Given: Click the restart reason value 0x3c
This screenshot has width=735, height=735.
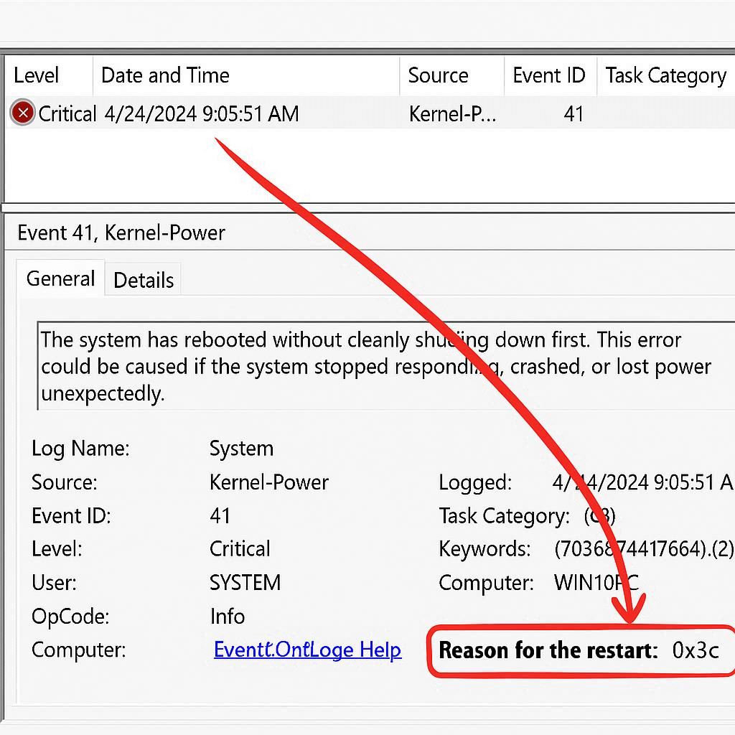Looking at the screenshot, I should 695,650.
